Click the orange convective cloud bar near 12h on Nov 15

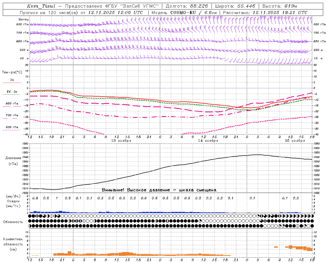click(x=290, y=247)
